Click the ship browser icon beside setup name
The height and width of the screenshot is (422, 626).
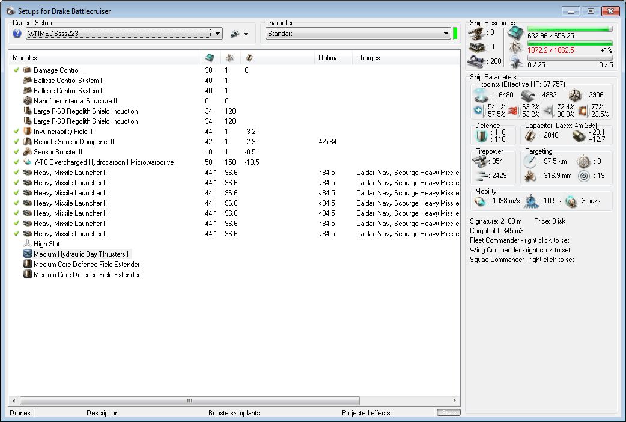(235, 34)
